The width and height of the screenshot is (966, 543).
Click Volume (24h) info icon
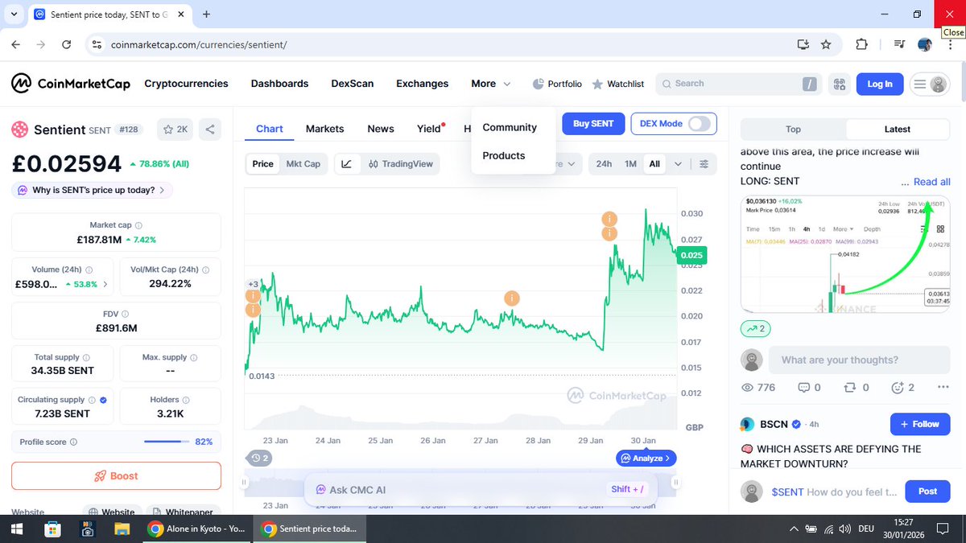(89, 270)
